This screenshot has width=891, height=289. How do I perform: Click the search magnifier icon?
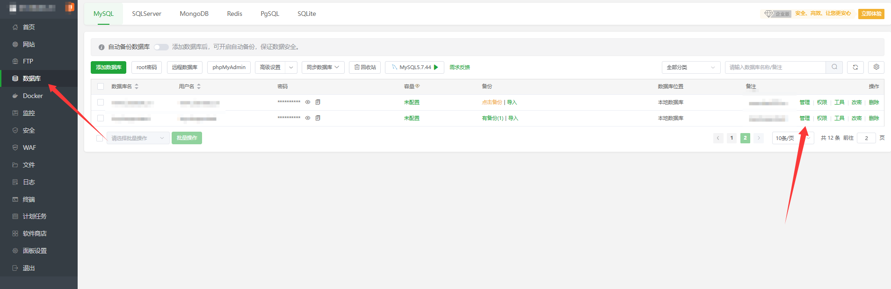[x=834, y=67]
